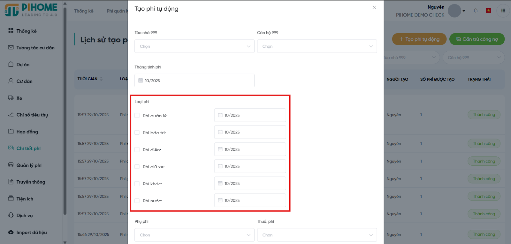Viewport: 511px width, 244px height.
Task: Click the Dịch vụ headset icon
Action: coord(11,215)
